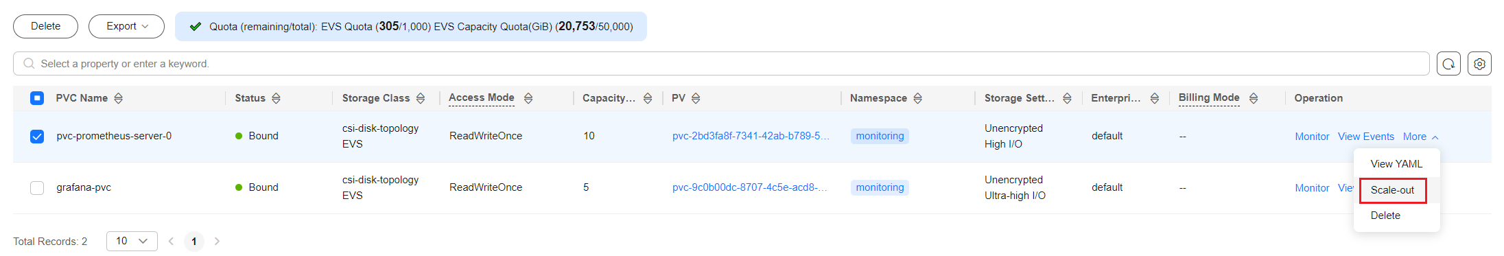Sort by Billing Mode column icon
1504x256 pixels.
click(1254, 98)
